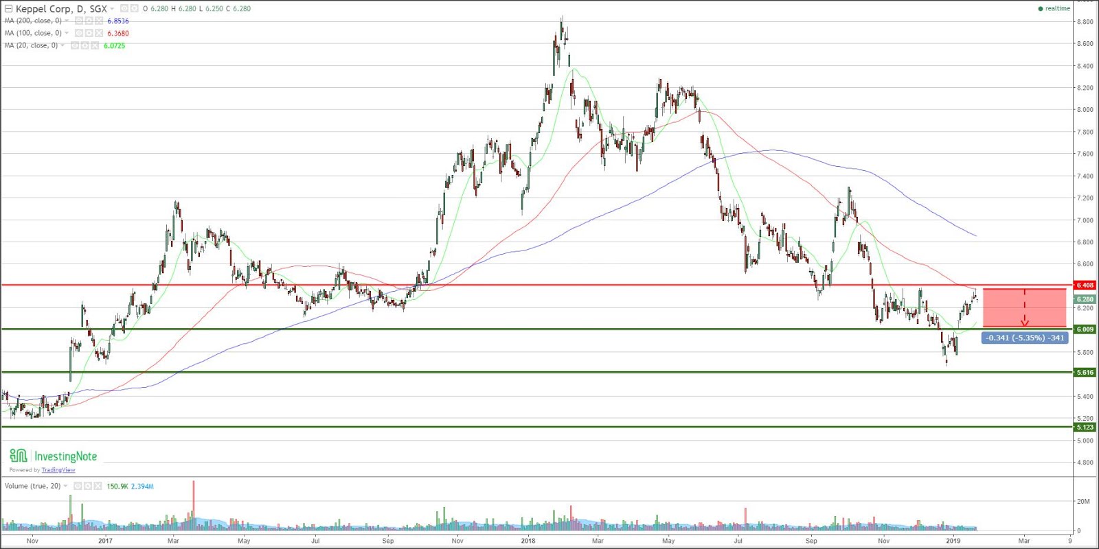
Task: Select the red short position box
Action: tap(1025, 307)
